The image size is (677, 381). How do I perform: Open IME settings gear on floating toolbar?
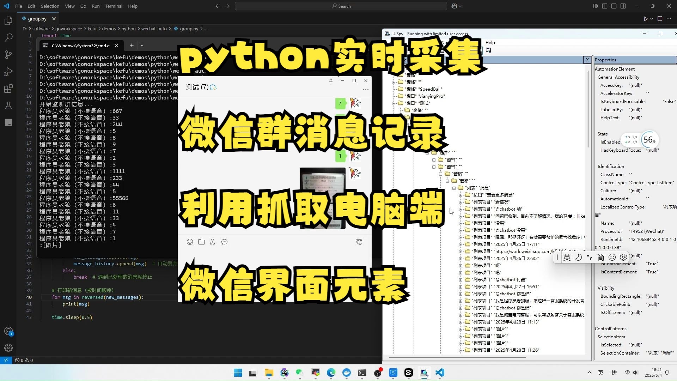coord(623,258)
